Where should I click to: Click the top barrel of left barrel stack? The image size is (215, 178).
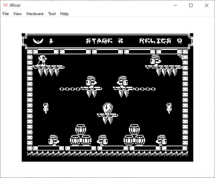point(80,129)
